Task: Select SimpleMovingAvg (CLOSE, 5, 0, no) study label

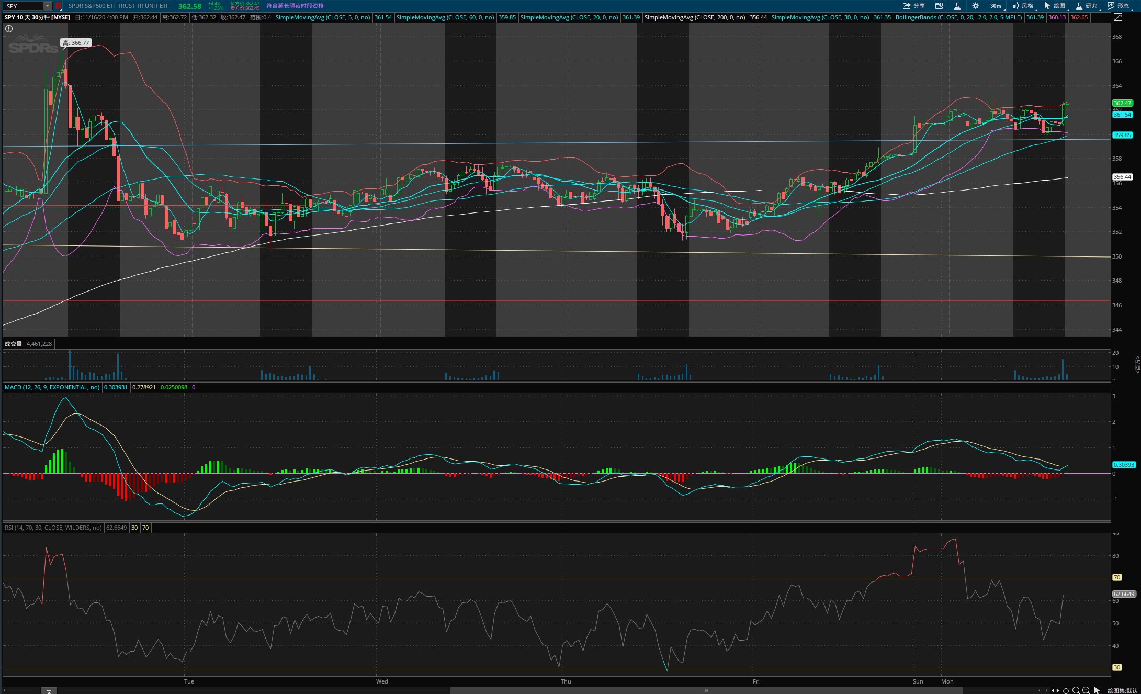Action: [323, 17]
